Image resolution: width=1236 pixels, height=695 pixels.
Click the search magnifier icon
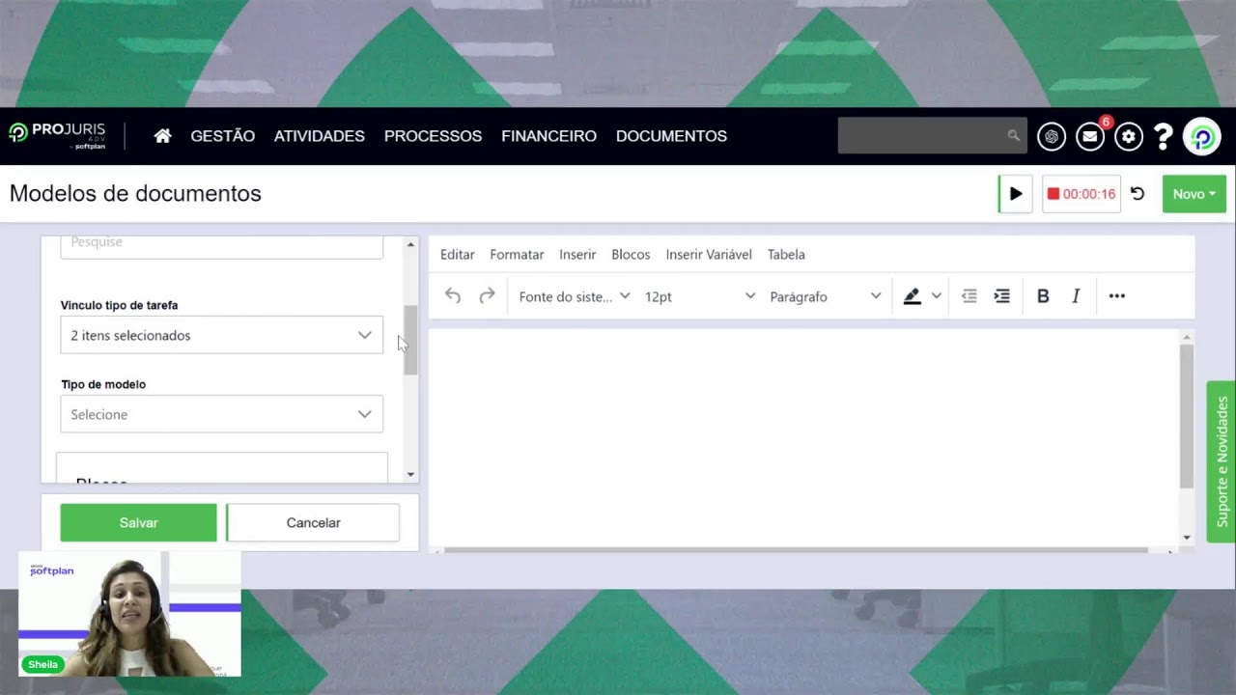coord(1013,136)
